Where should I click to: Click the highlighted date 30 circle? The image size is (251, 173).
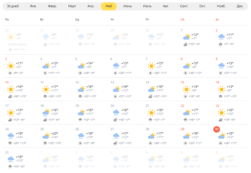217,129
